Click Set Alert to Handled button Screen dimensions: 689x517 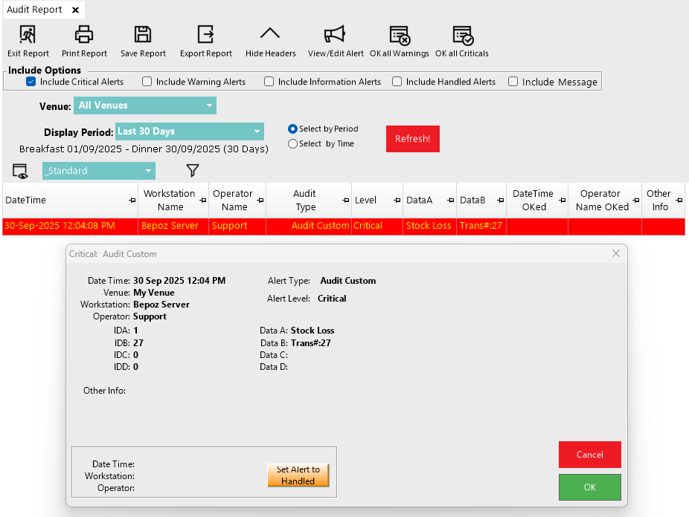298,475
